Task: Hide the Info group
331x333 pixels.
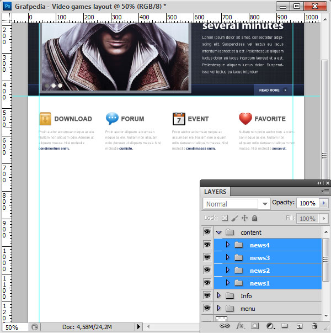Action: [207, 295]
